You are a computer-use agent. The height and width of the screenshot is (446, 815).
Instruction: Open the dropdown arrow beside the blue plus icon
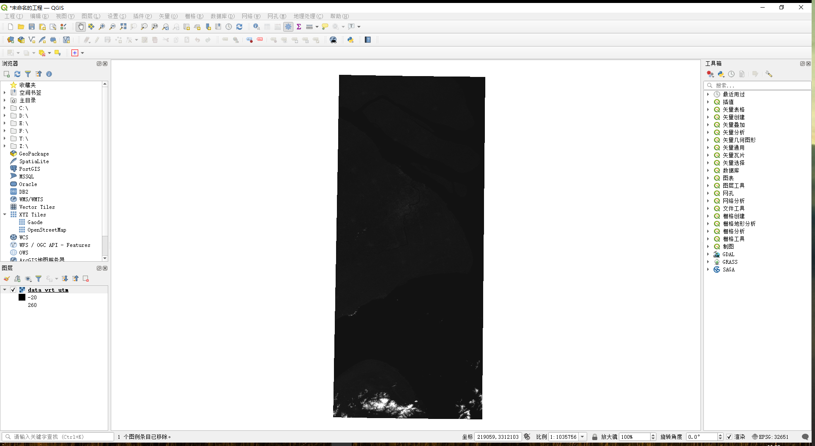[82, 53]
